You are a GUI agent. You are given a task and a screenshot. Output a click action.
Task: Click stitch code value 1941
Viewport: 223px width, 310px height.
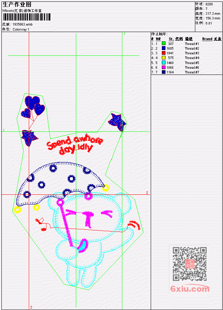[170, 53]
